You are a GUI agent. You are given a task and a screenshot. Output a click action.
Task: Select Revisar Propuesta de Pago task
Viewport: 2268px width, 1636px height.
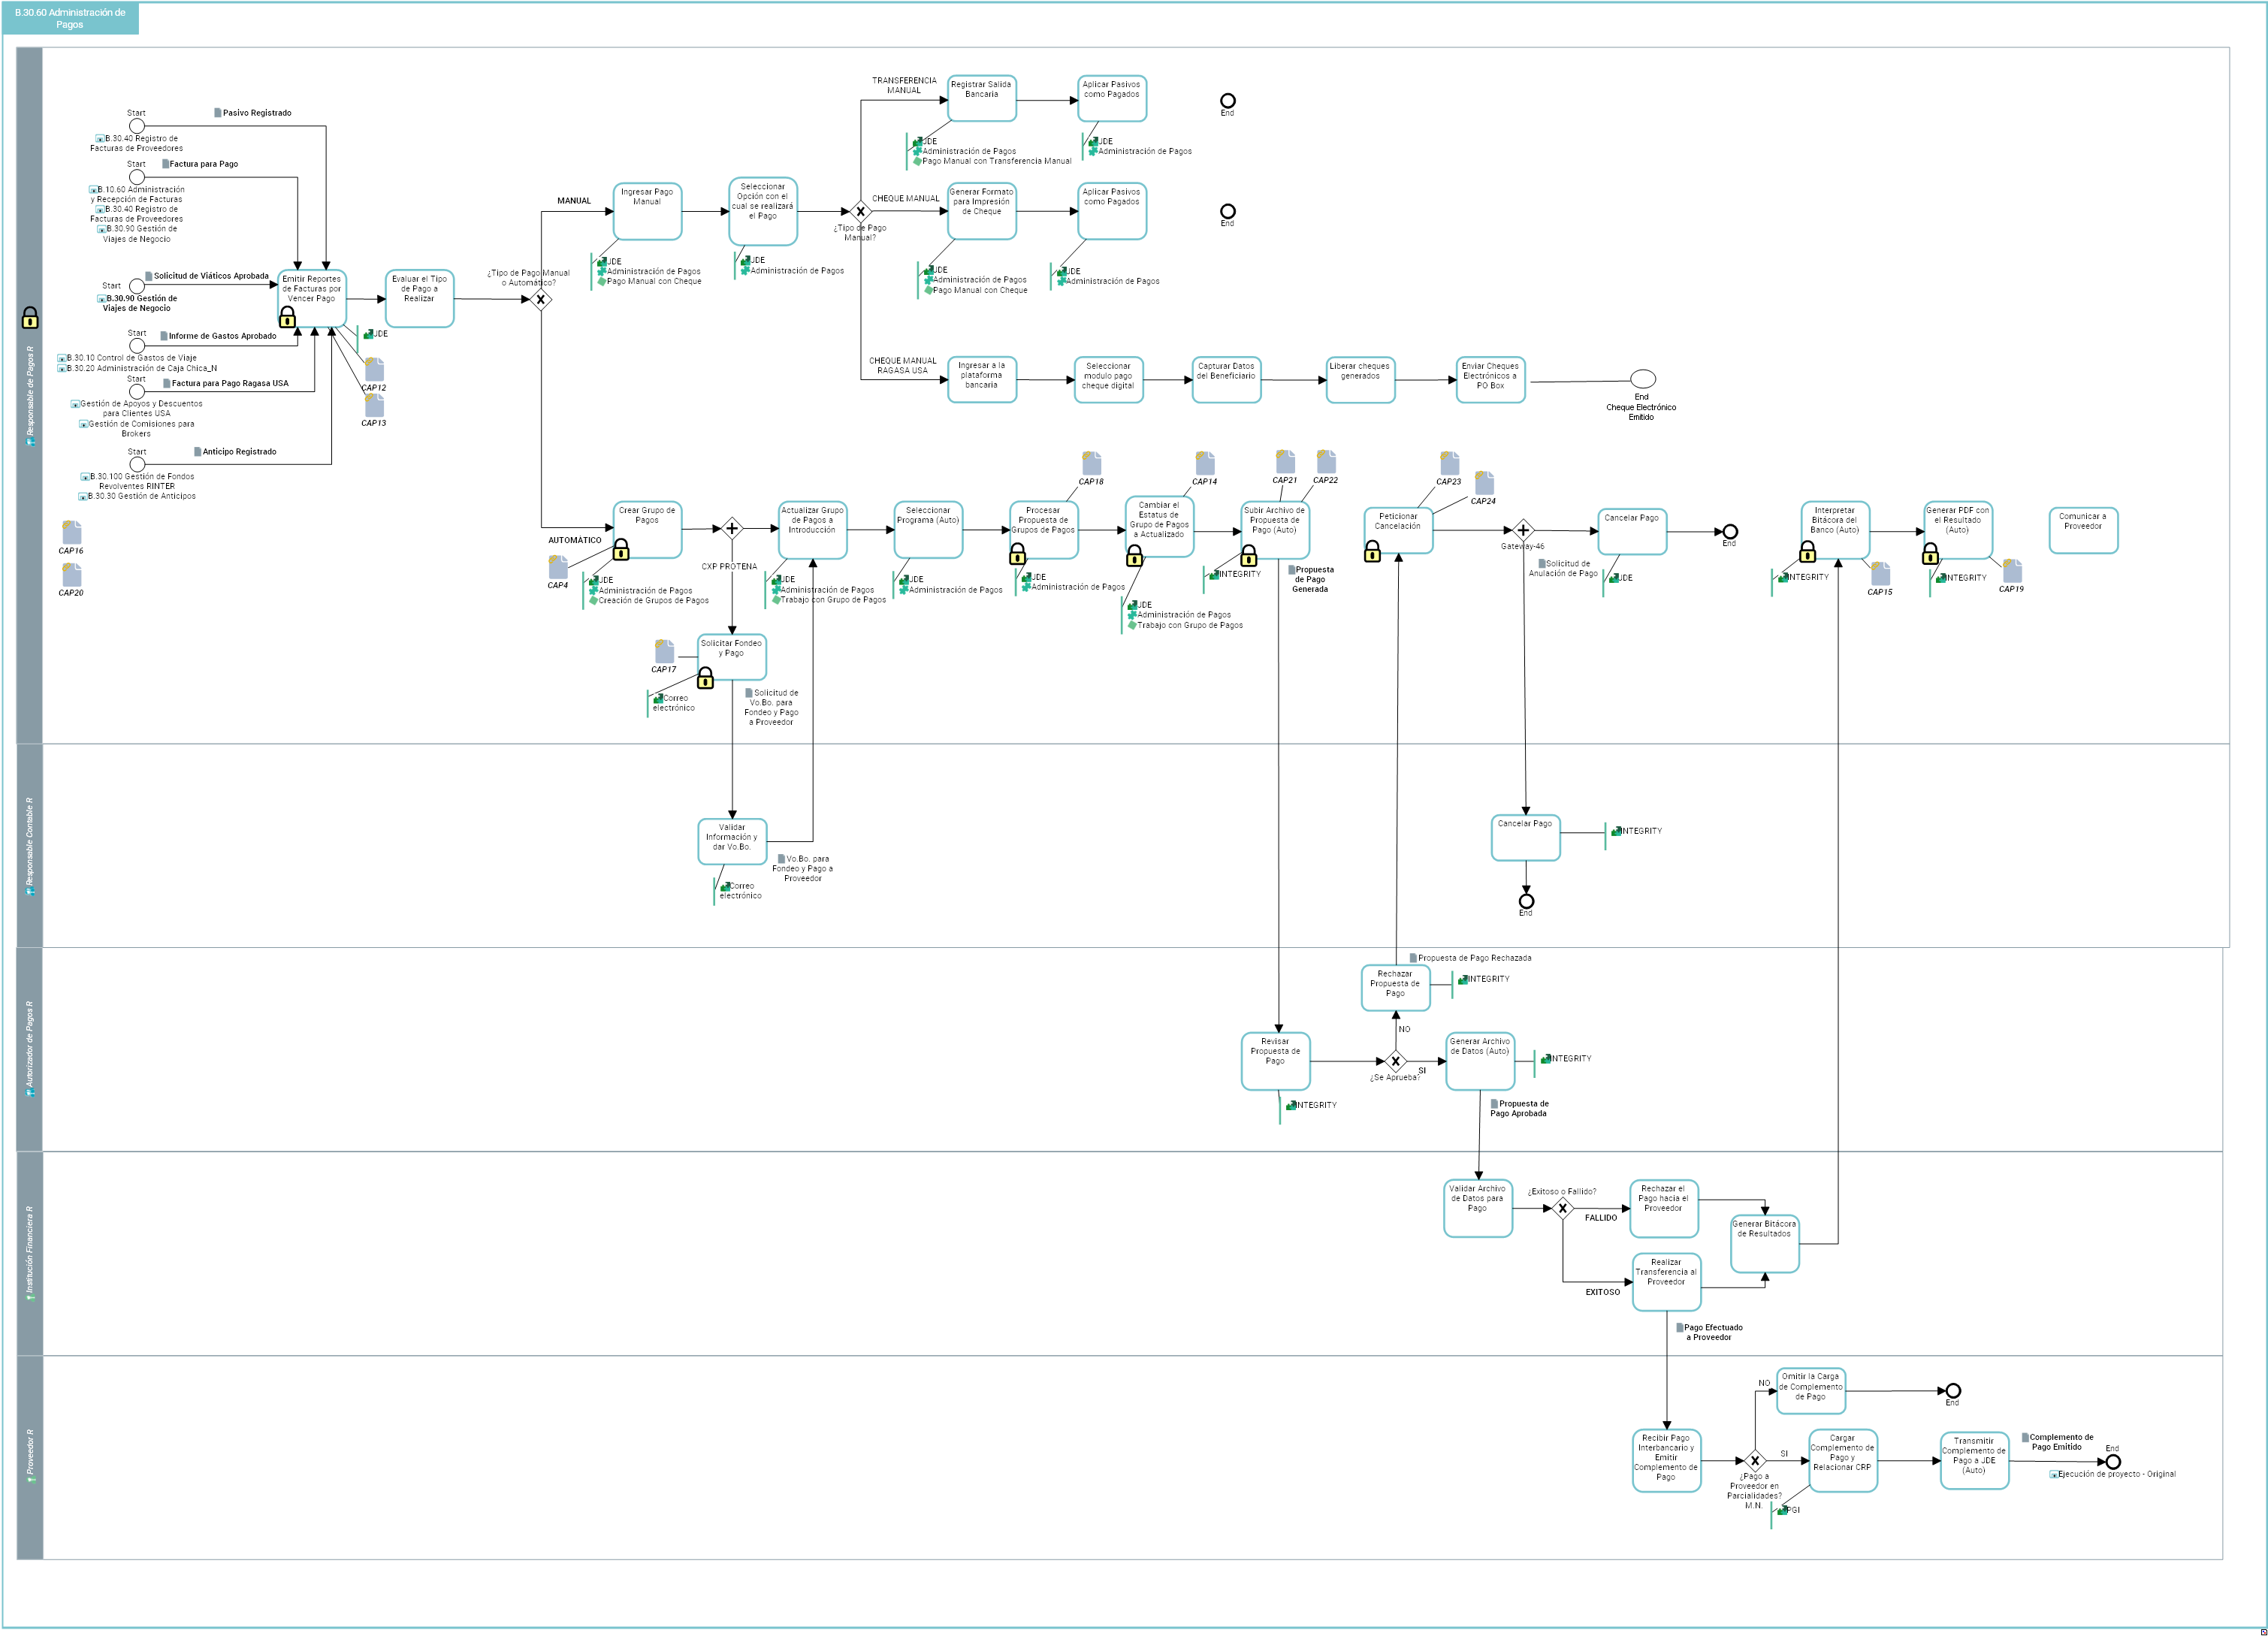(1275, 1061)
